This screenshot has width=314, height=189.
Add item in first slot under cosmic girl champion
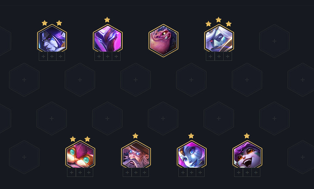(x=183, y=172)
